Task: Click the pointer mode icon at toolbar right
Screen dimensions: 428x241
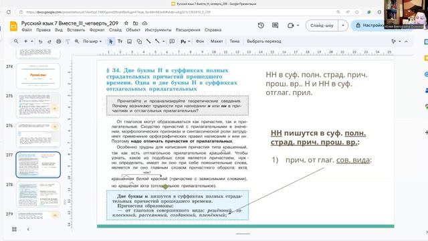Action: coord(393,42)
